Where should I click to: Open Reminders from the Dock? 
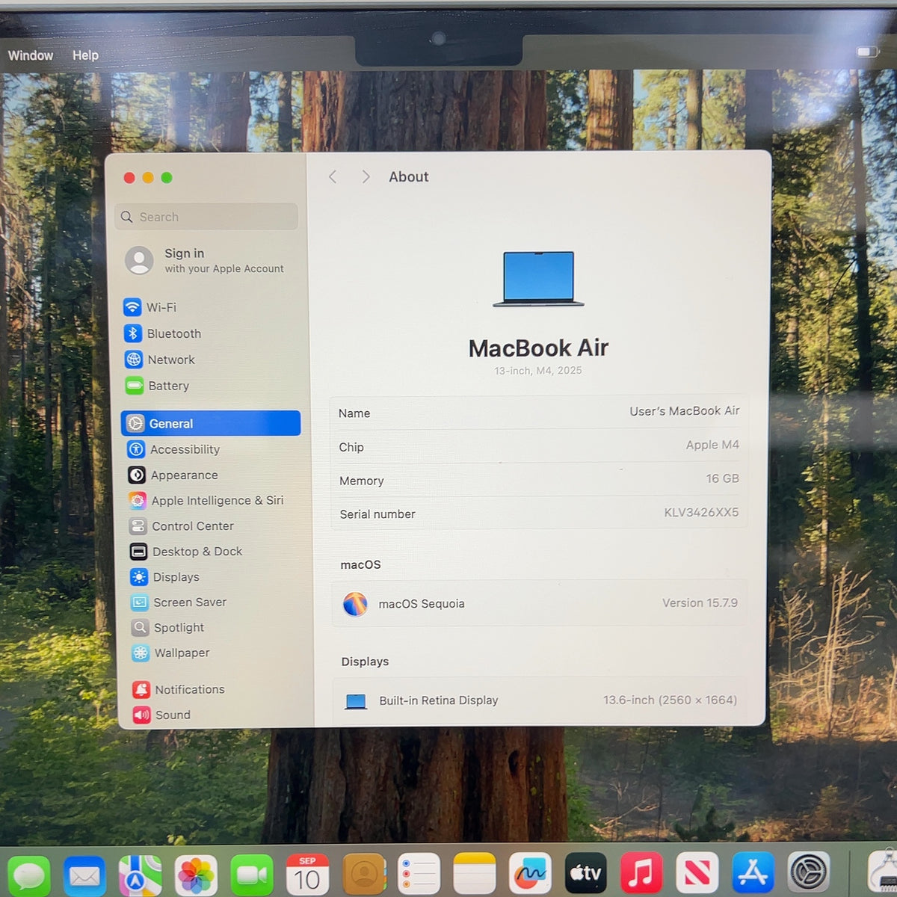click(x=419, y=875)
